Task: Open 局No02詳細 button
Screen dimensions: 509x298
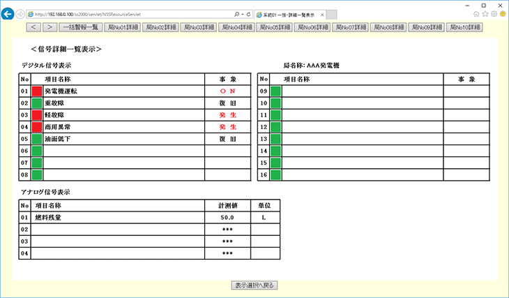Action: (x=160, y=27)
